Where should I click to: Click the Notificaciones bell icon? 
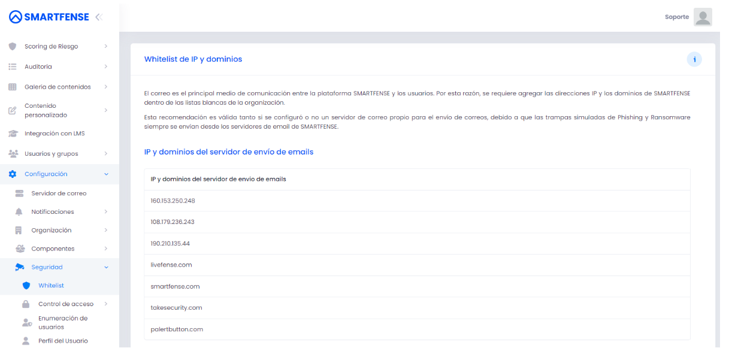pos(19,212)
